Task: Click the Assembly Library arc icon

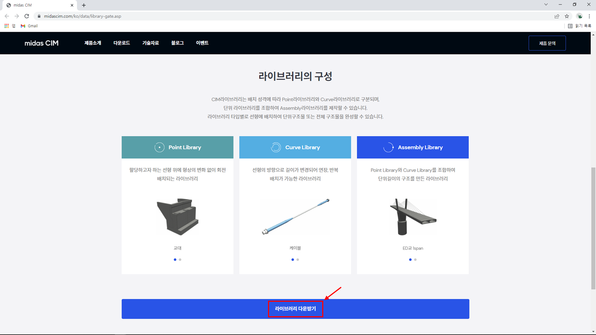Action: click(388, 147)
